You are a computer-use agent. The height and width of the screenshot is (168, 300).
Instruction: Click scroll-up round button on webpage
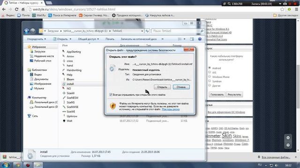click(x=288, y=138)
